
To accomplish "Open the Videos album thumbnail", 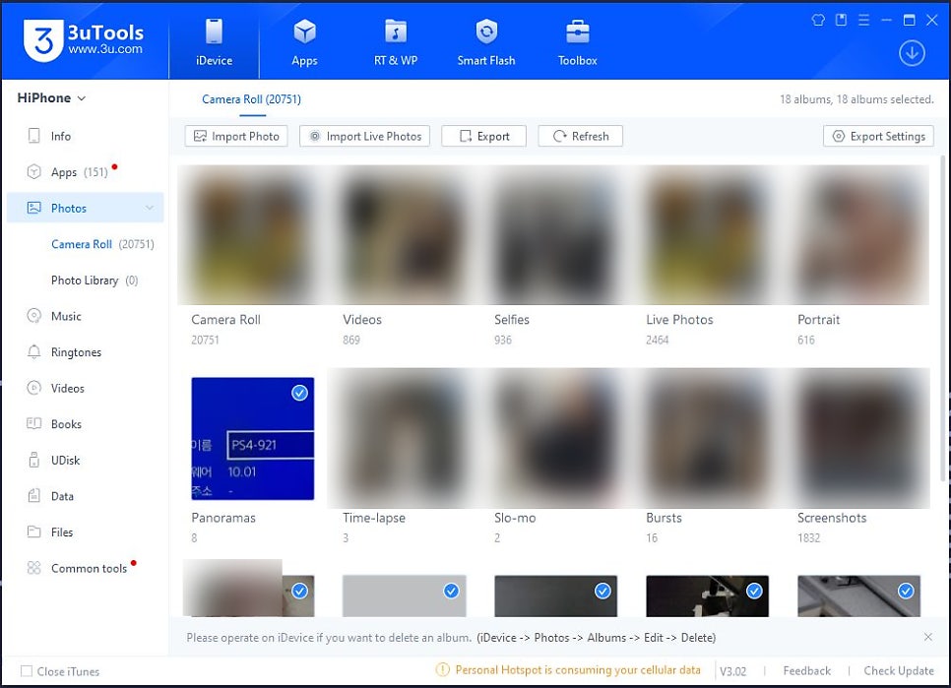I will click(x=404, y=235).
